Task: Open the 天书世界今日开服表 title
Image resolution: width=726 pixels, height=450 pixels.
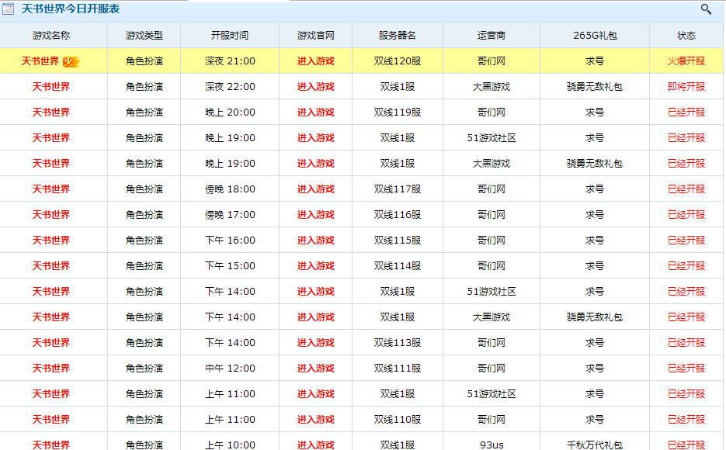Action: (x=71, y=9)
